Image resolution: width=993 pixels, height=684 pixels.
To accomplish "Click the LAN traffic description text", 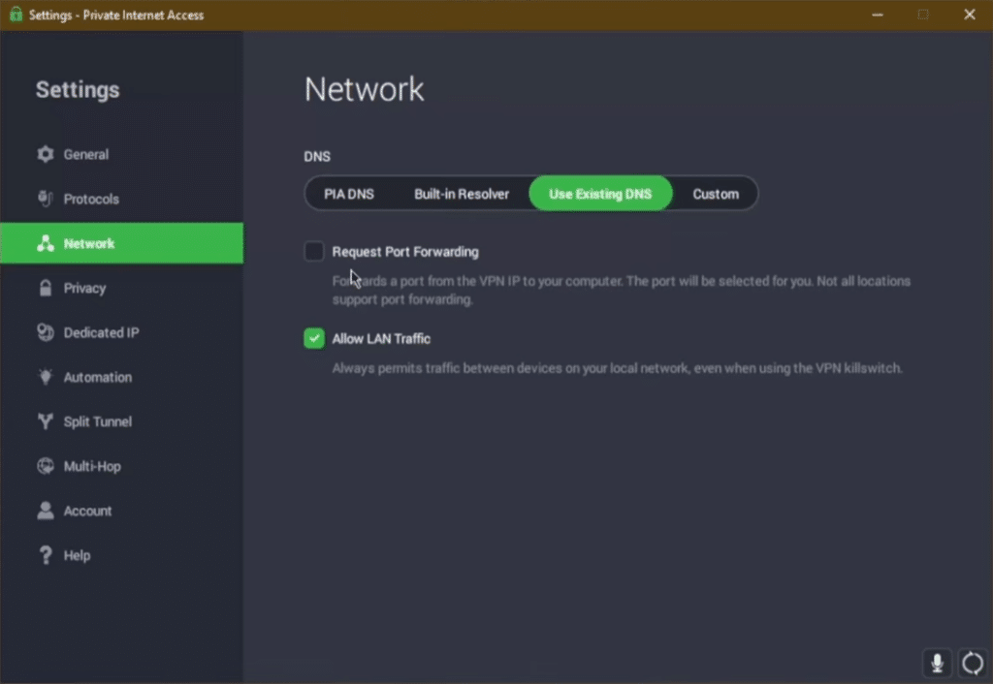I will point(618,368).
